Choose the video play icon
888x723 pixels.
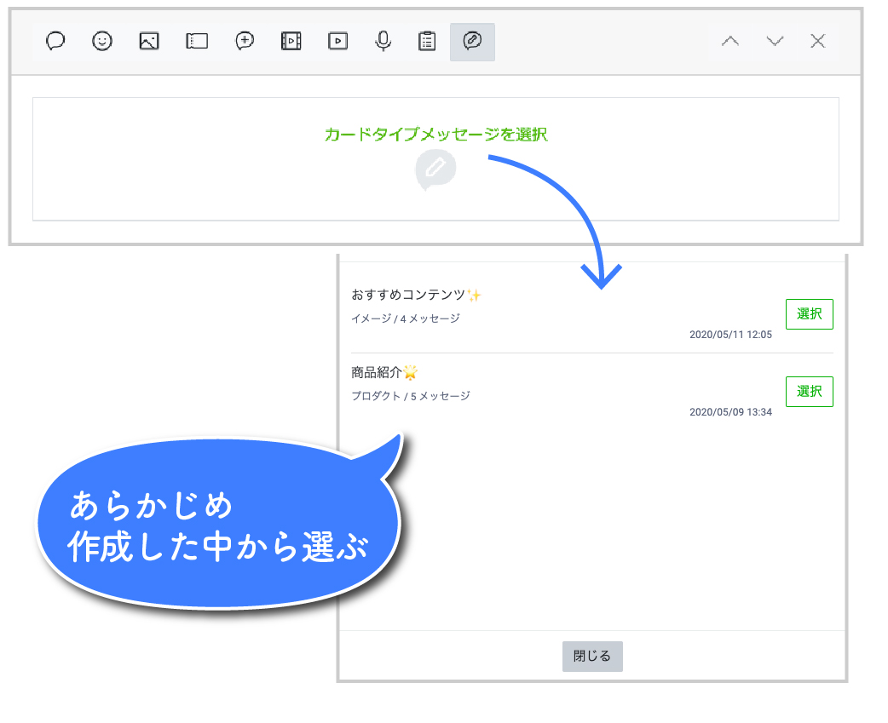point(337,41)
